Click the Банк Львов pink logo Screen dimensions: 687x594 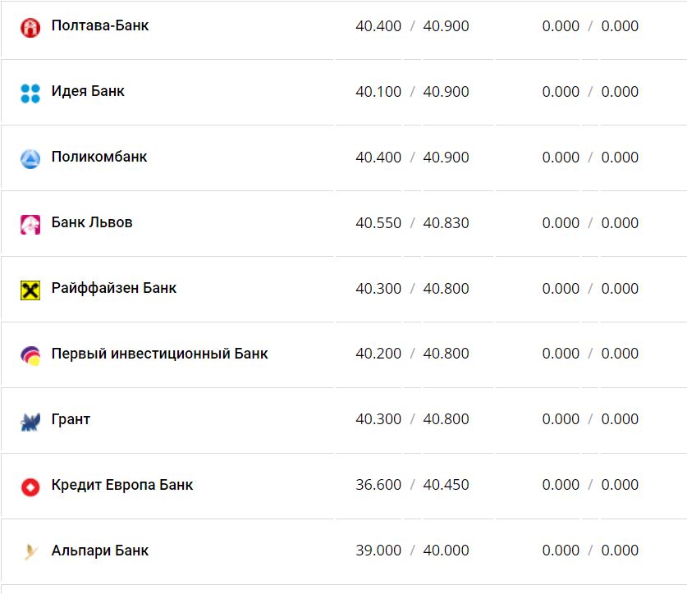[30, 224]
